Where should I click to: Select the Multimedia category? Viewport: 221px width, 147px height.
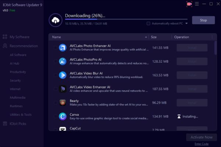(x=18, y=97)
